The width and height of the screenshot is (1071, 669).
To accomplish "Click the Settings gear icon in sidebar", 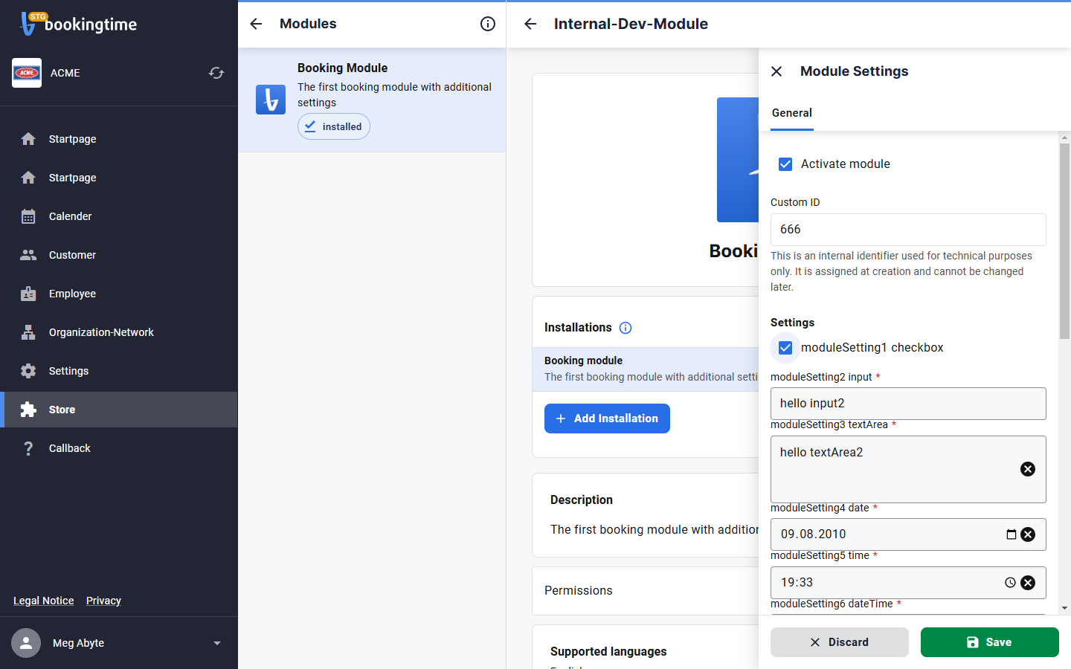I will point(28,371).
